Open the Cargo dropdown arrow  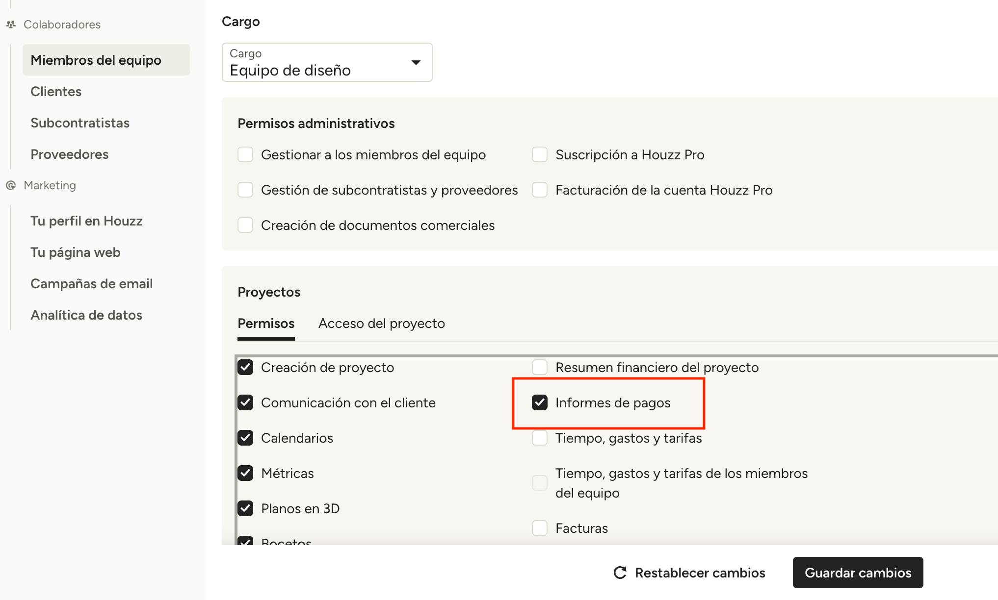click(416, 62)
